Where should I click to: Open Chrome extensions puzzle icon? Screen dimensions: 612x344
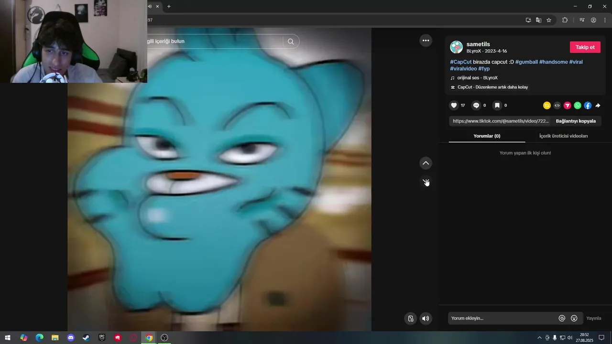(x=565, y=20)
